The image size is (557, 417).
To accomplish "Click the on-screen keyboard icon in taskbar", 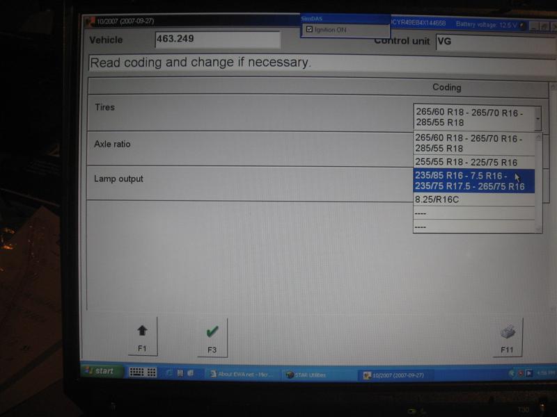I will 136,372.
